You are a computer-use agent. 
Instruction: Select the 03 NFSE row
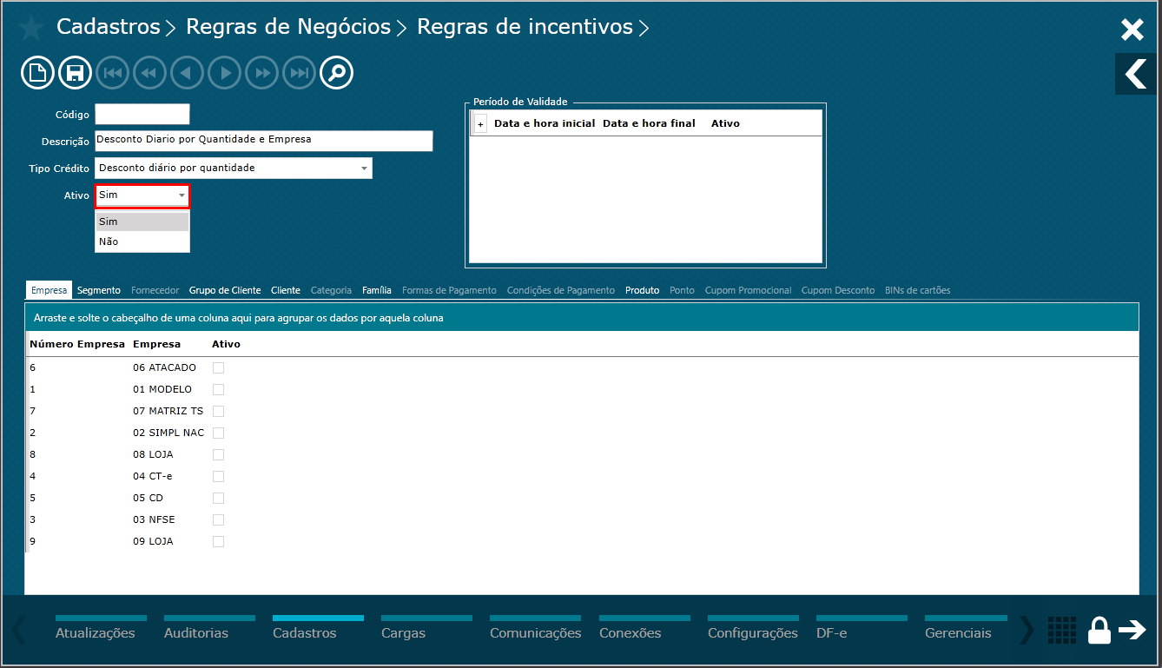pos(582,519)
